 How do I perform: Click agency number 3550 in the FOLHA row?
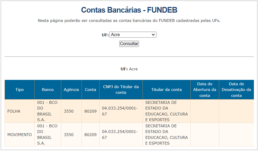69,111
